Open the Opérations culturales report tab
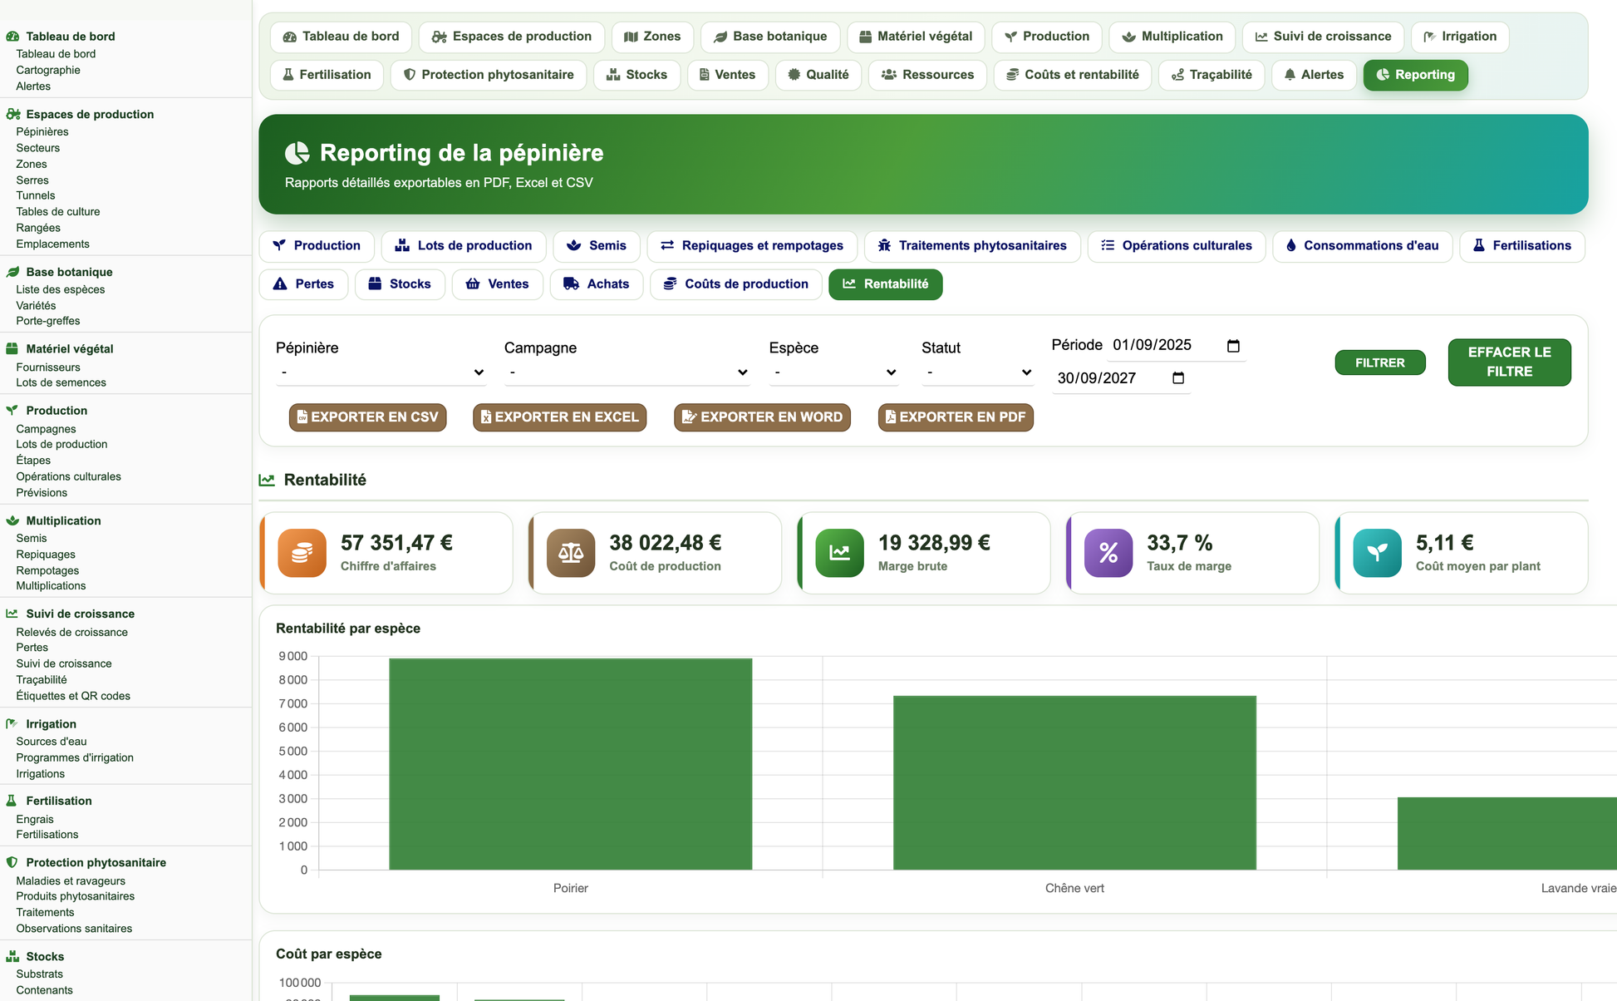 point(1177,246)
